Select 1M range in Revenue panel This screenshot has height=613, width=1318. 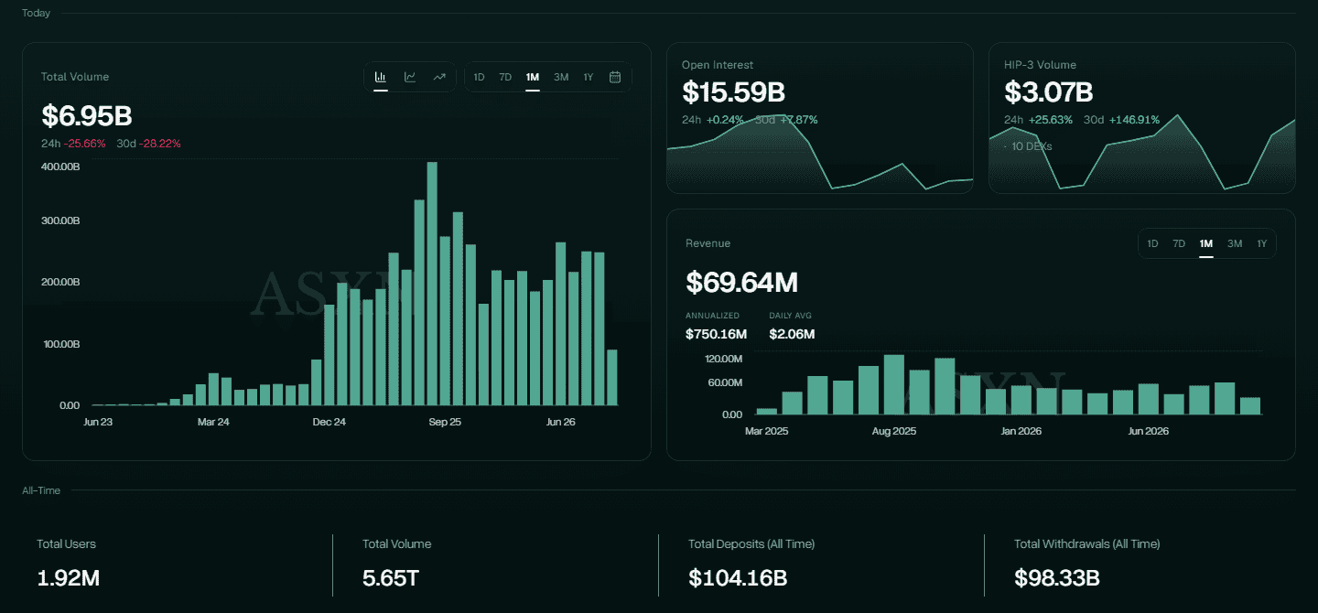click(x=1206, y=243)
